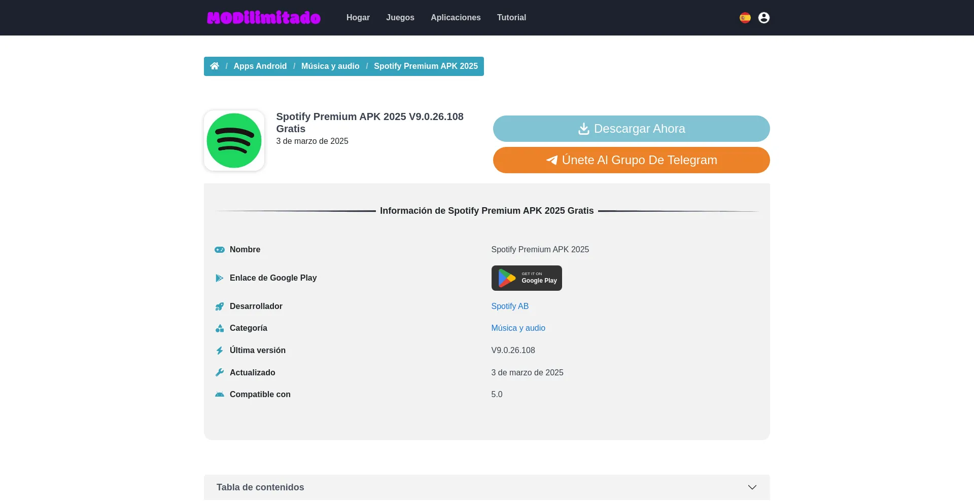This screenshot has width=974, height=503.
Task: Open the Aplicaciones menu item
Action: [456, 17]
